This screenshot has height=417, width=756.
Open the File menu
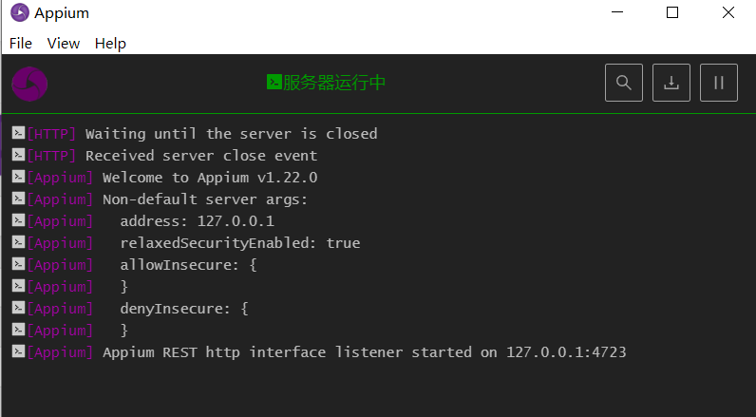[x=21, y=43]
